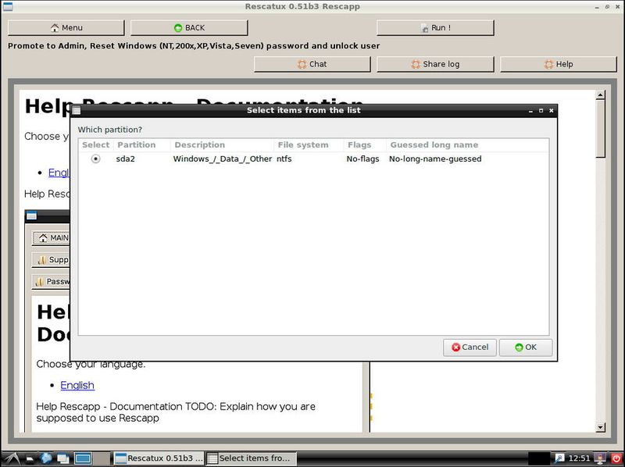Screen dimensions: 625x467
Task: Confirm partition choice with OK
Action: tap(526, 348)
